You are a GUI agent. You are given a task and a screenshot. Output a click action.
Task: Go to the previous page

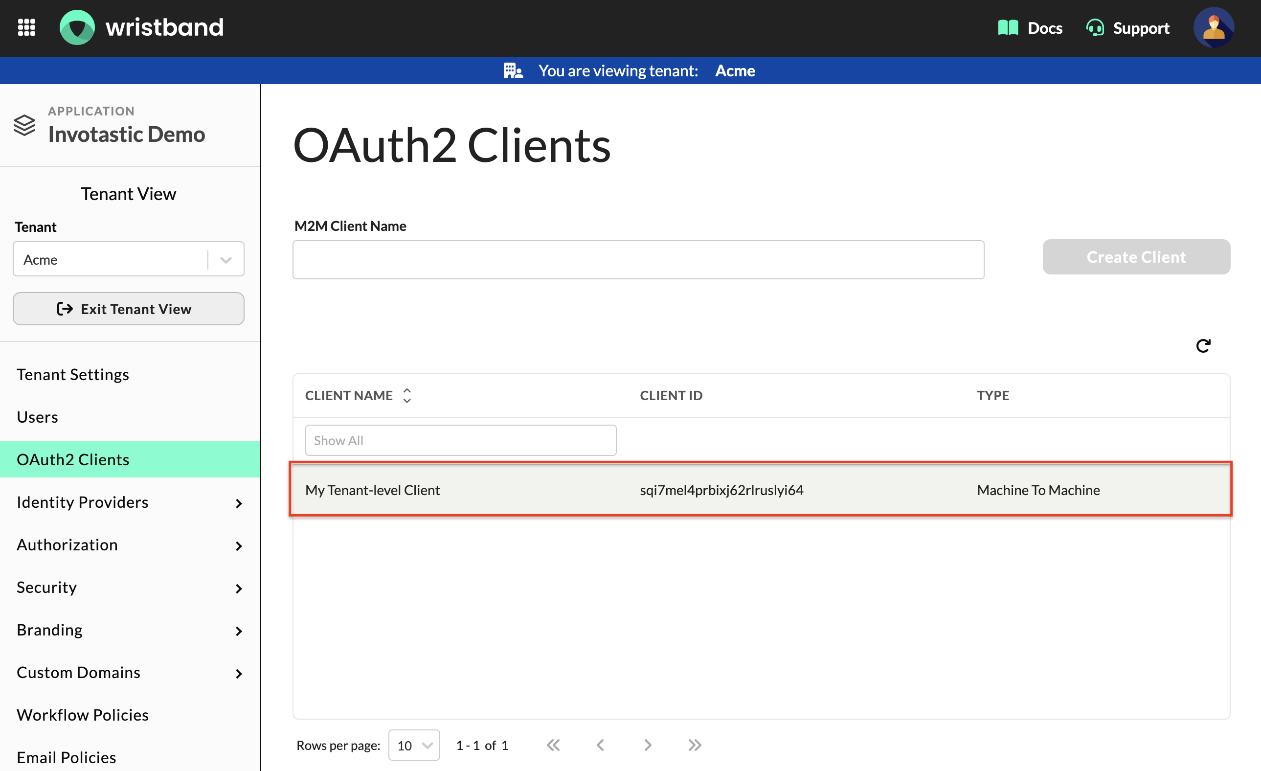[x=600, y=745]
